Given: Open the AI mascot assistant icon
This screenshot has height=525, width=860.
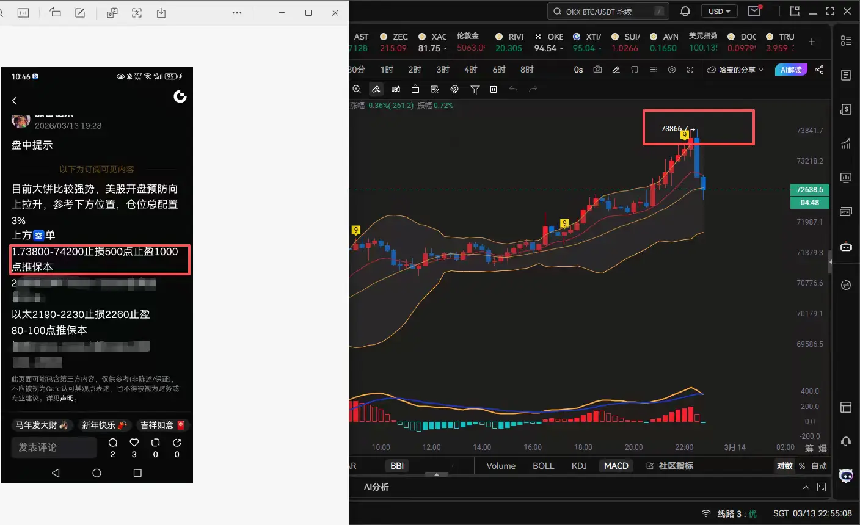Looking at the screenshot, I should point(846,476).
